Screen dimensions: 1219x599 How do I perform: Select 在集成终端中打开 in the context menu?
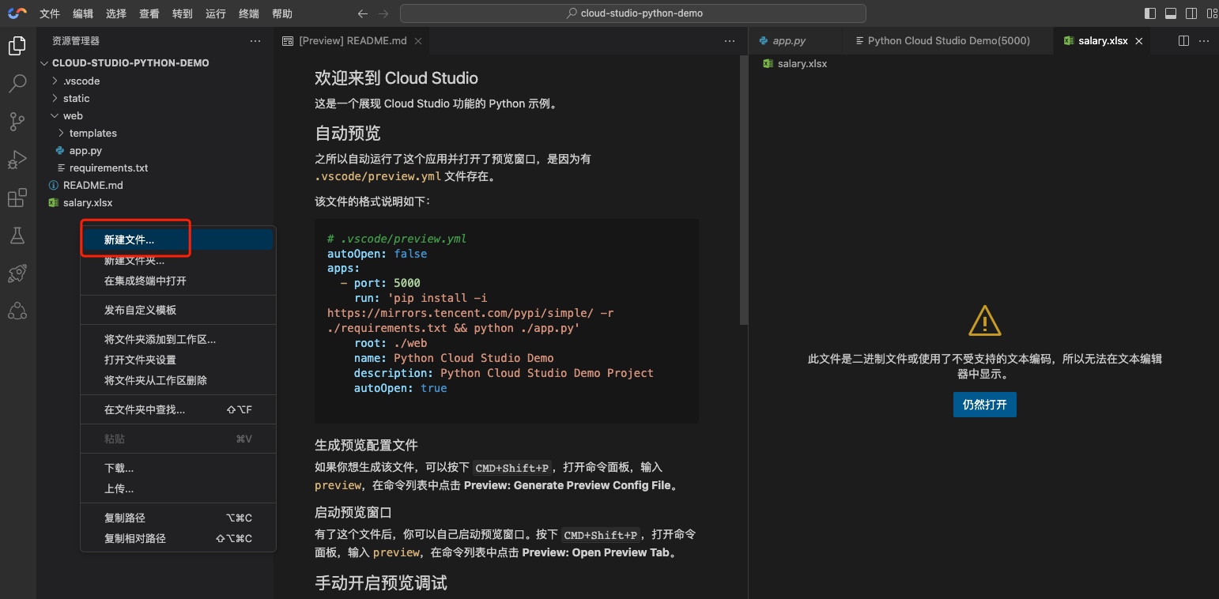tap(178, 281)
